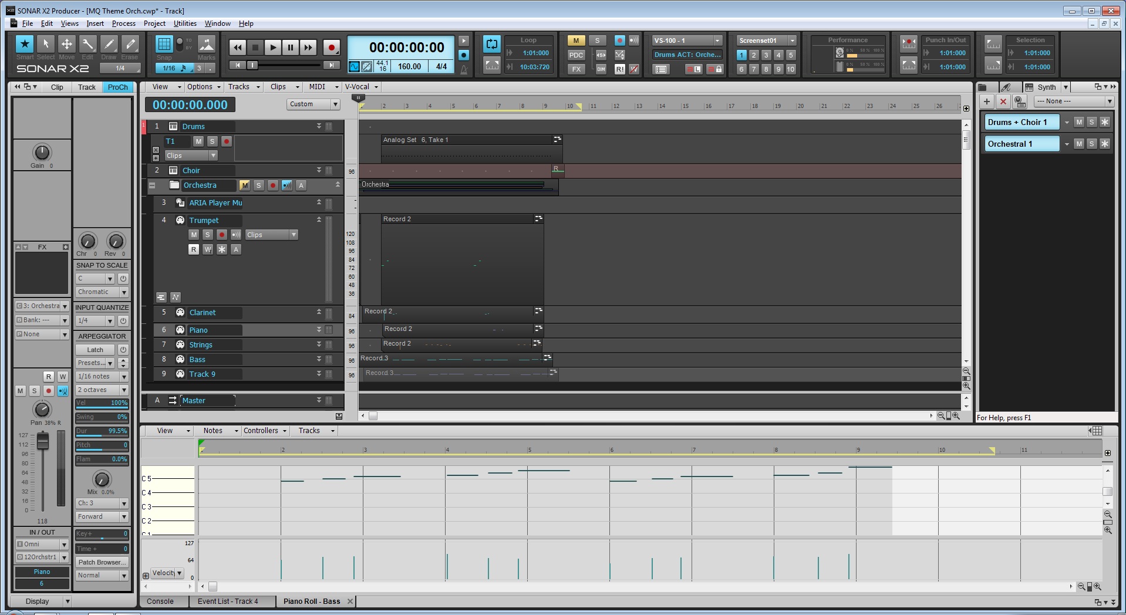Switch to the ProCh inspector tab
This screenshot has height=615, width=1126.
(118, 87)
